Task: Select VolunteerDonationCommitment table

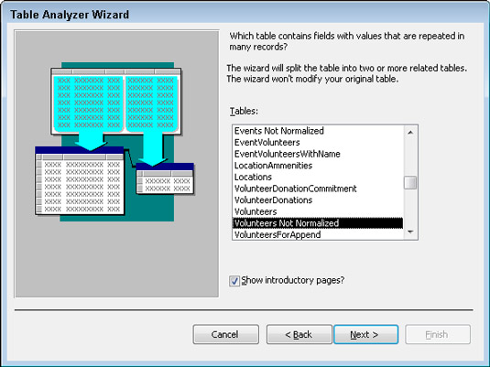Action: 318,189
